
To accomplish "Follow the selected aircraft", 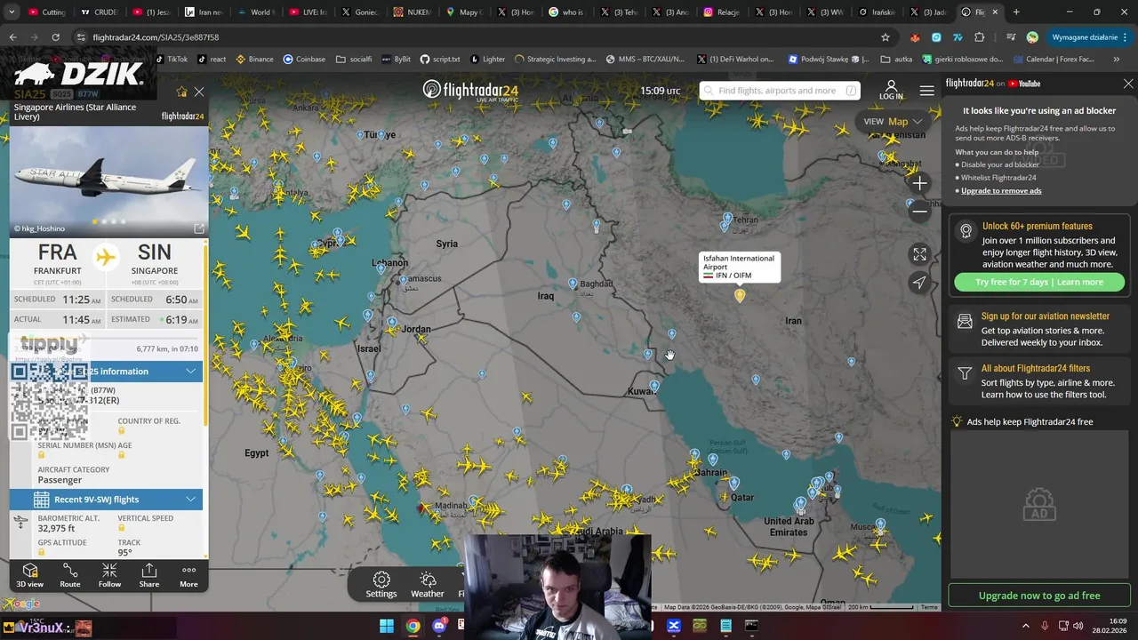I will click(x=109, y=575).
